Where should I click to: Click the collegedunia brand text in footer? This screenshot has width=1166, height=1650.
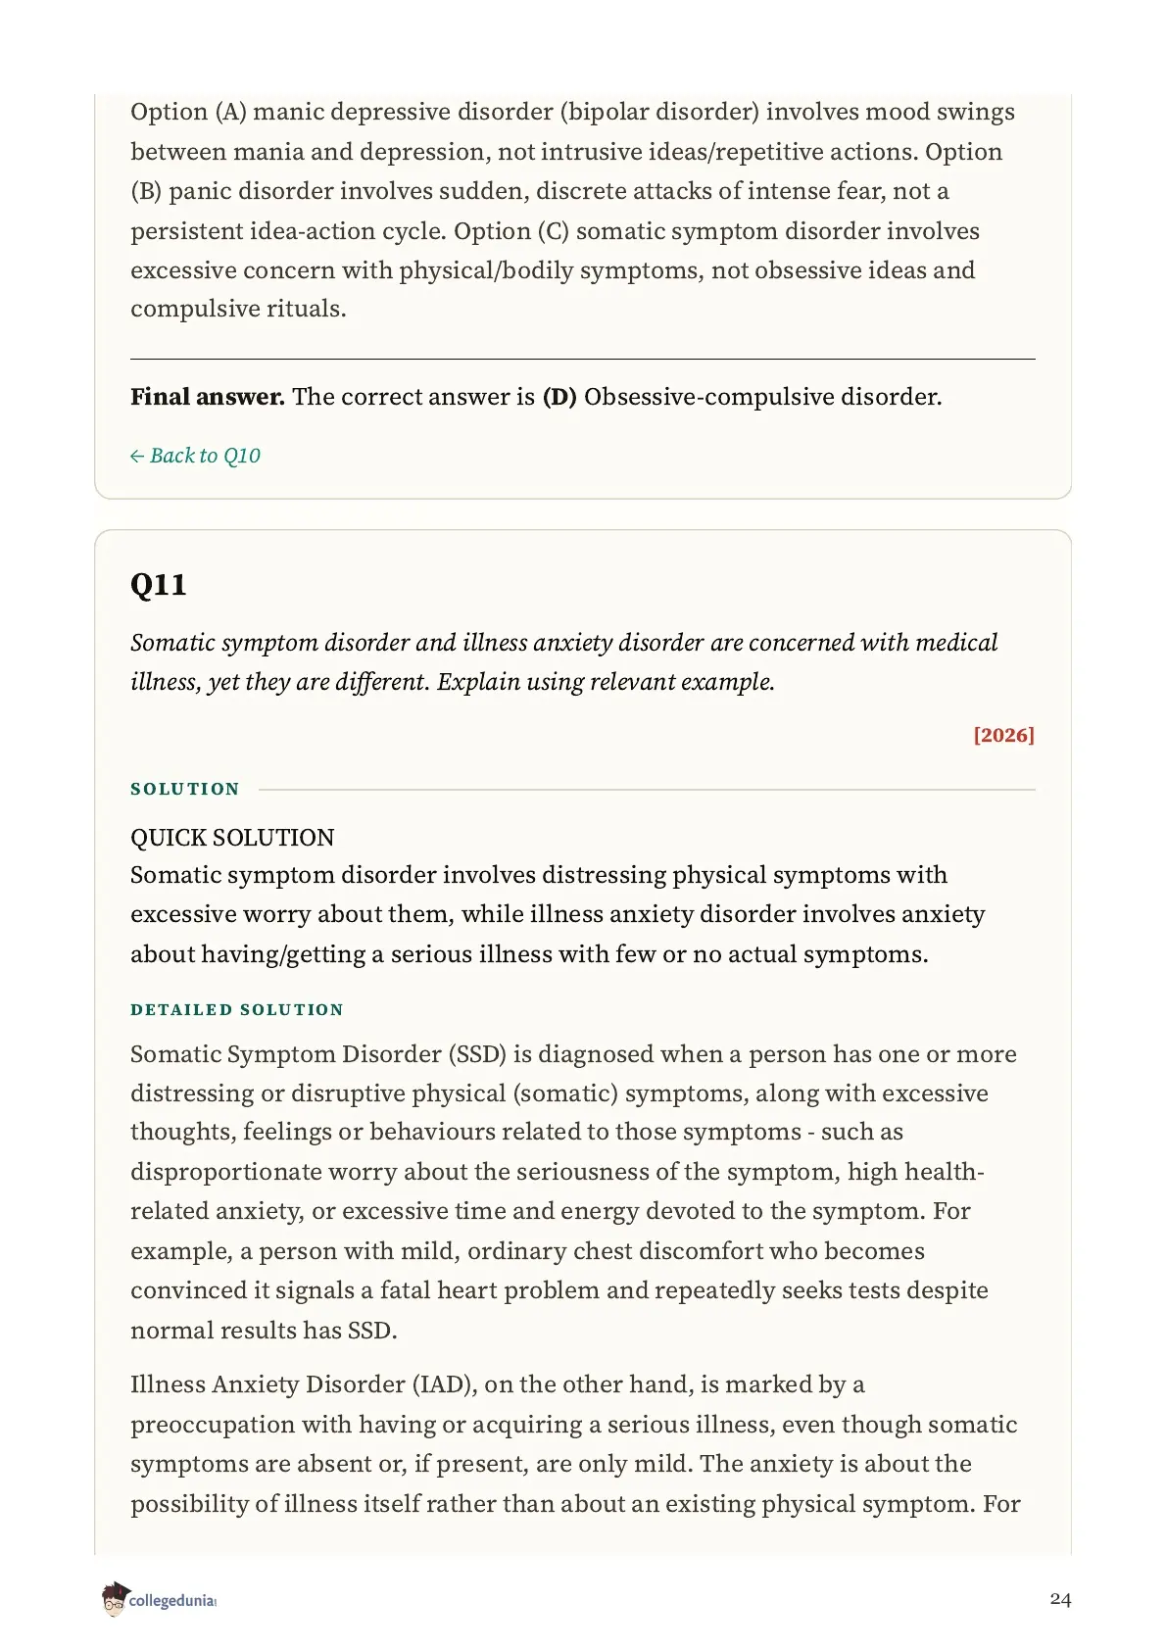(172, 1601)
